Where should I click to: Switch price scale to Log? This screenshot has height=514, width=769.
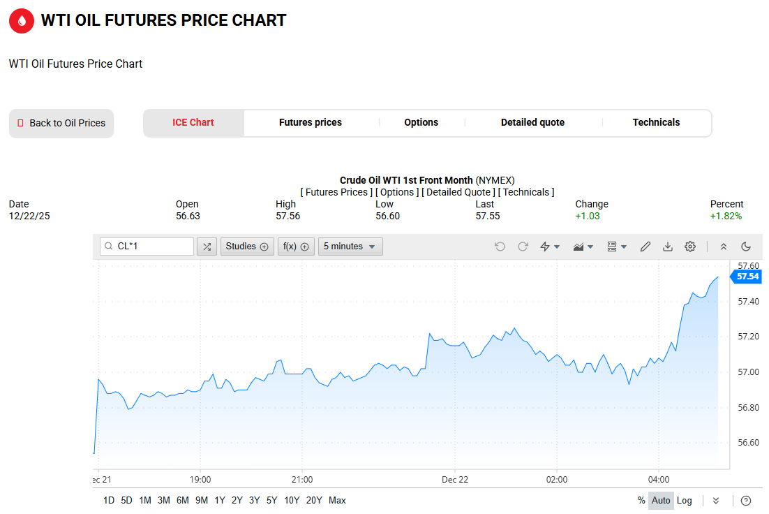click(685, 500)
